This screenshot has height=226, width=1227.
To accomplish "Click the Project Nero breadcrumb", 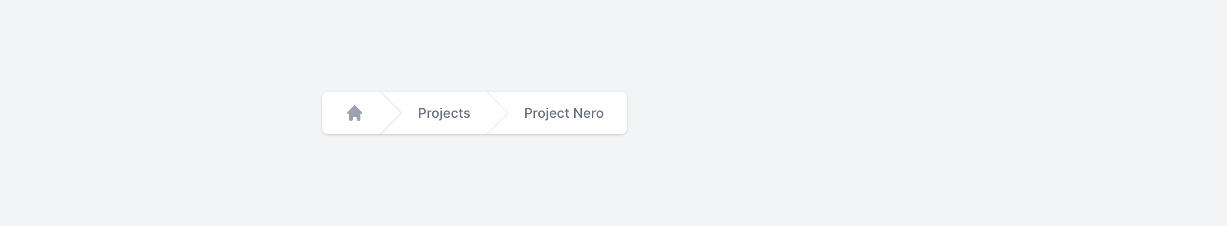I will (x=564, y=113).
